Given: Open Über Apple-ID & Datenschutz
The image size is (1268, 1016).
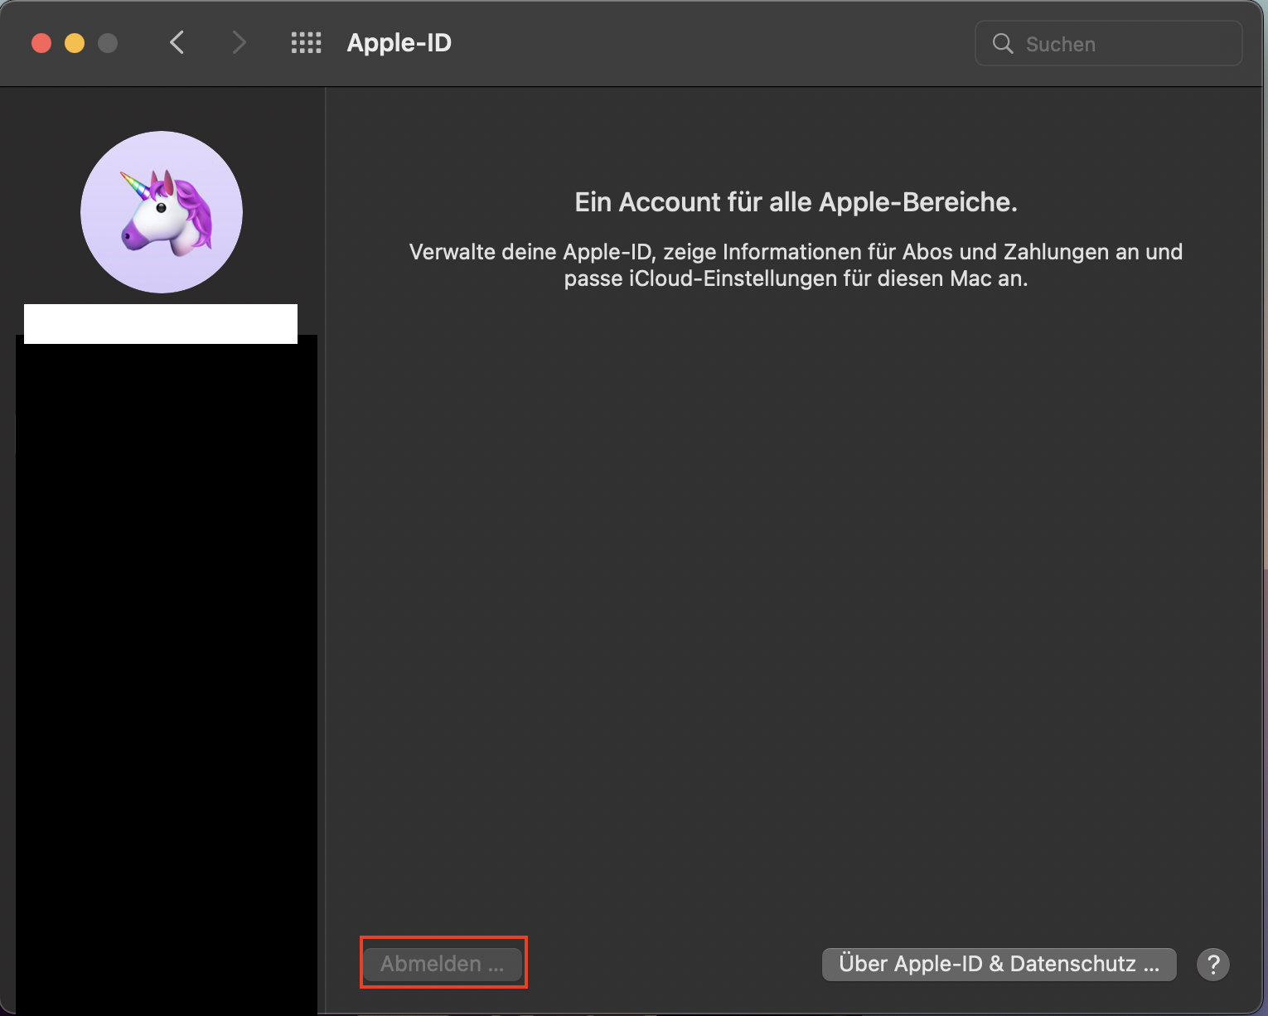Looking at the screenshot, I should pos(999,964).
